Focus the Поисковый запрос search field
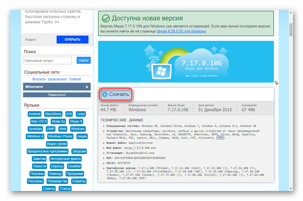Viewport: 303px width, 201px height. pos(47,61)
